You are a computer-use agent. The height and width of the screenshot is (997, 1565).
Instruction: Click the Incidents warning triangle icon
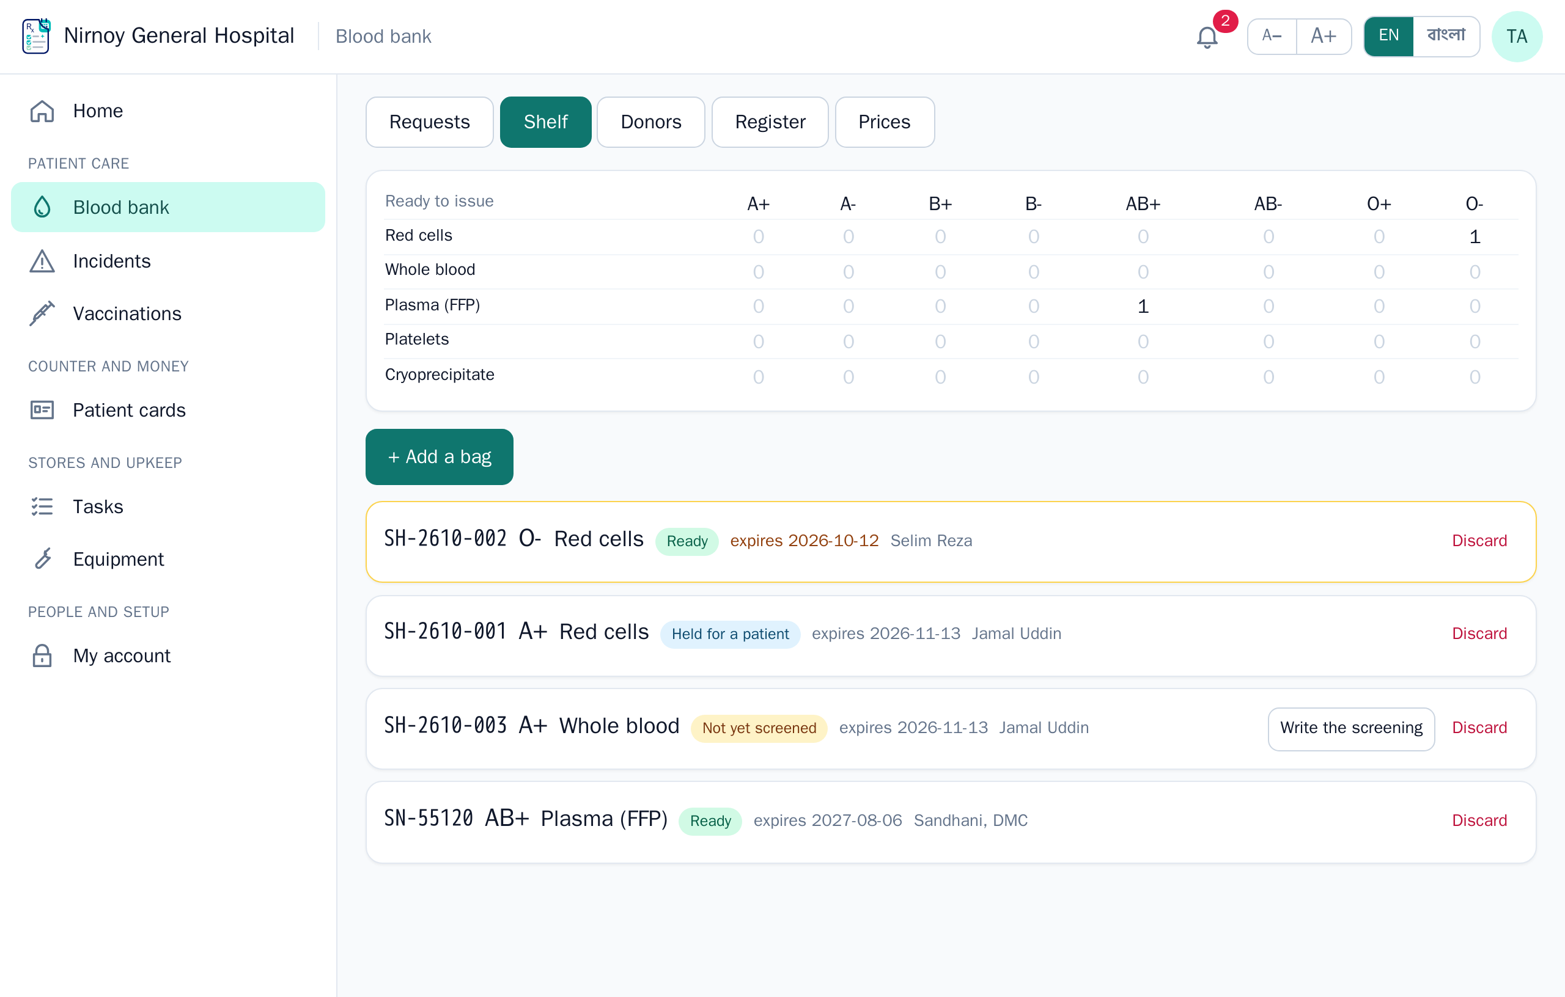click(42, 261)
